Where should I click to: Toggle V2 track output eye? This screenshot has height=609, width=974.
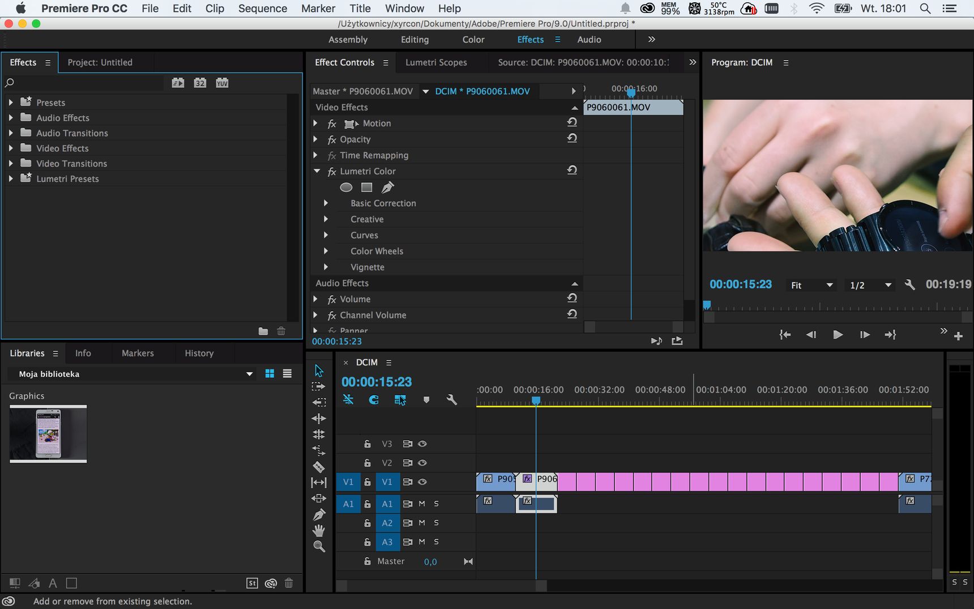pos(422,463)
